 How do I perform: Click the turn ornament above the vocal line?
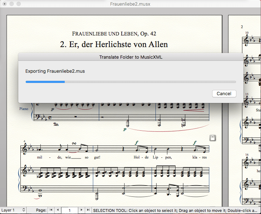coord(74,143)
